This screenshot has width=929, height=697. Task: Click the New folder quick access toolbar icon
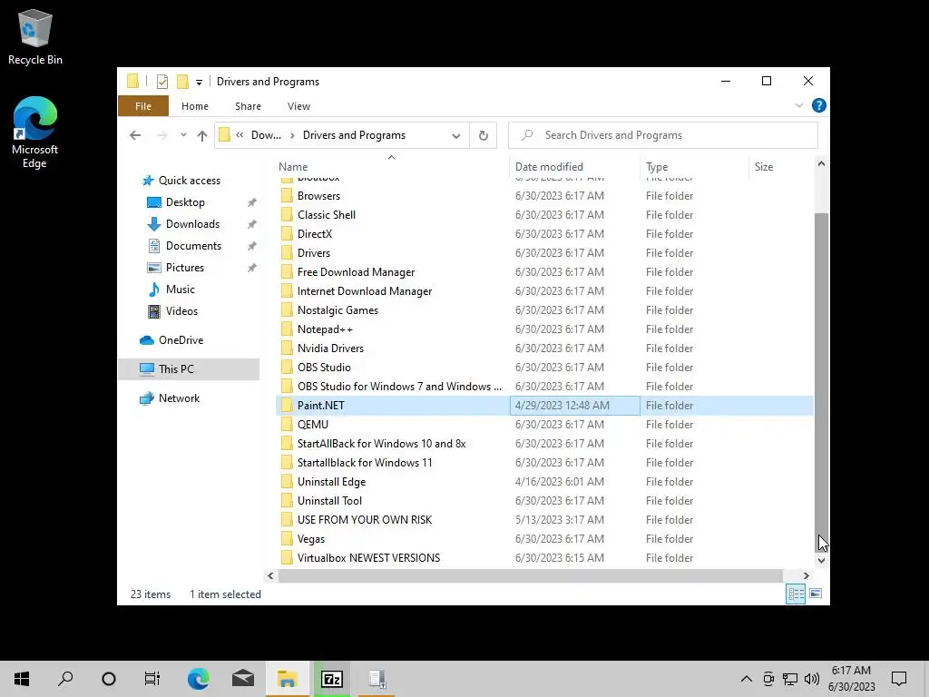(182, 81)
